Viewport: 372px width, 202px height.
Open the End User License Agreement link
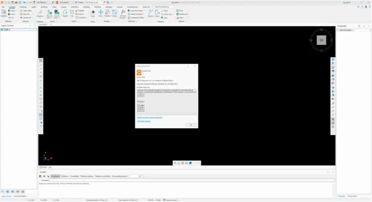150,118
